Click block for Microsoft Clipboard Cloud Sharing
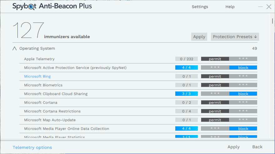The image size is (275, 154). [243, 94]
